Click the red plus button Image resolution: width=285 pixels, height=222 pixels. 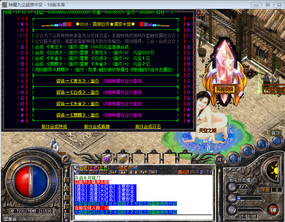pyautogui.click(x=184, y=172)
